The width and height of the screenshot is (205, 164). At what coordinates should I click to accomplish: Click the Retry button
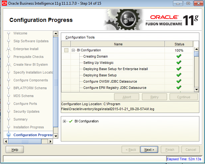155,97
